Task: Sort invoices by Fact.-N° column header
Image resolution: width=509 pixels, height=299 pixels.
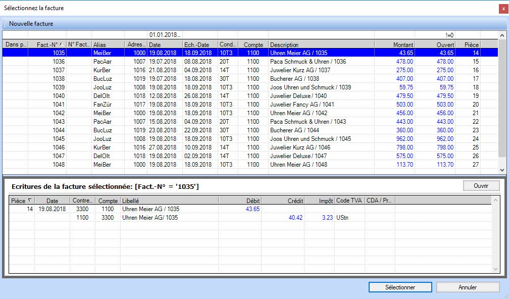Action: (47, 45)
